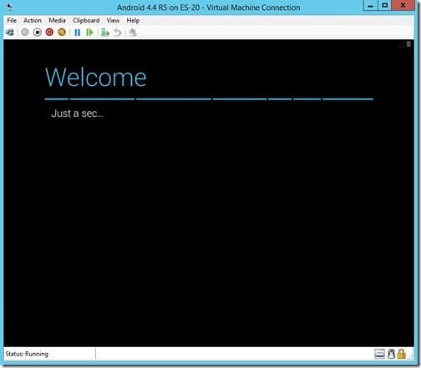Image resolution: width=421 pixels, height=368 pixels.
Task: Open the Action menu
Action: point(33,21)
